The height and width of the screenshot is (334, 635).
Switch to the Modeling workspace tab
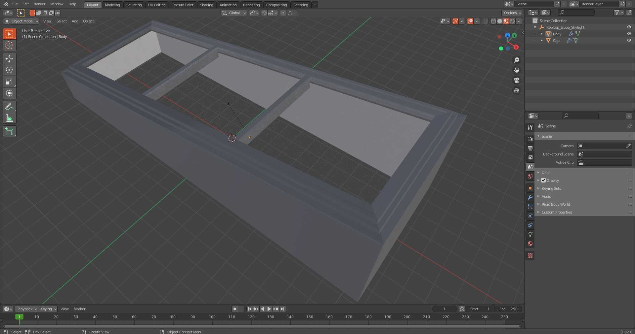[112, 5]
